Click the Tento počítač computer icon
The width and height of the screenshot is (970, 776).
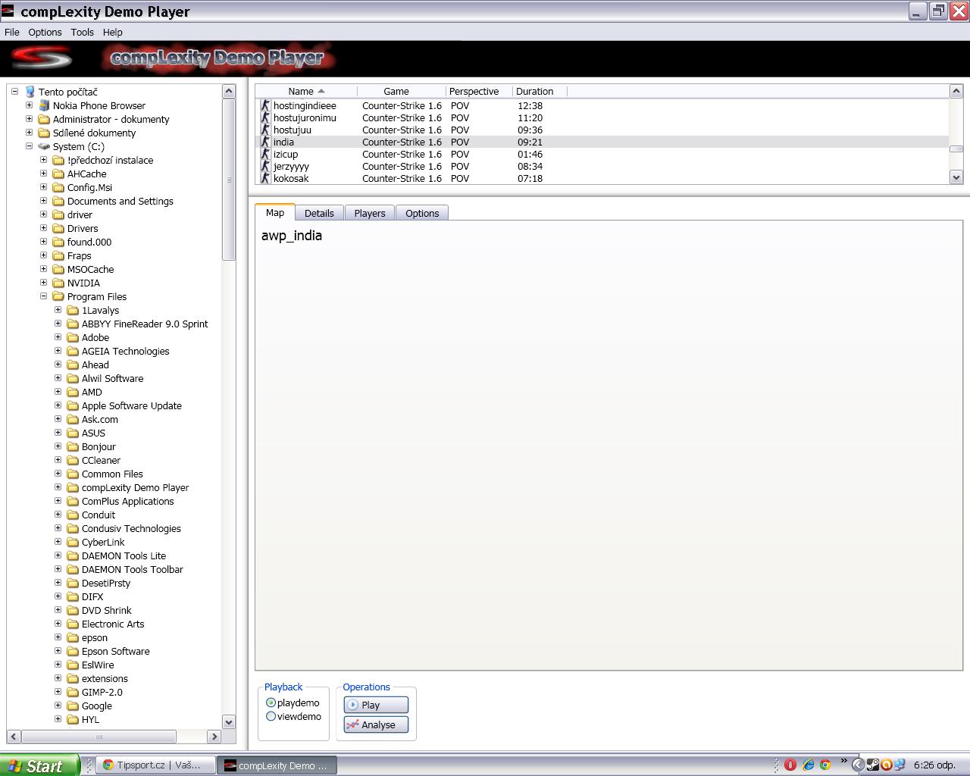(30, 92)
